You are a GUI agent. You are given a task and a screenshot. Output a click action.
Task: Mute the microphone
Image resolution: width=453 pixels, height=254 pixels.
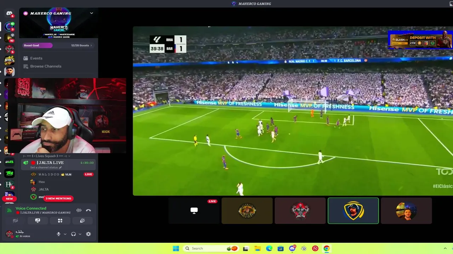(x=59, y=234)
